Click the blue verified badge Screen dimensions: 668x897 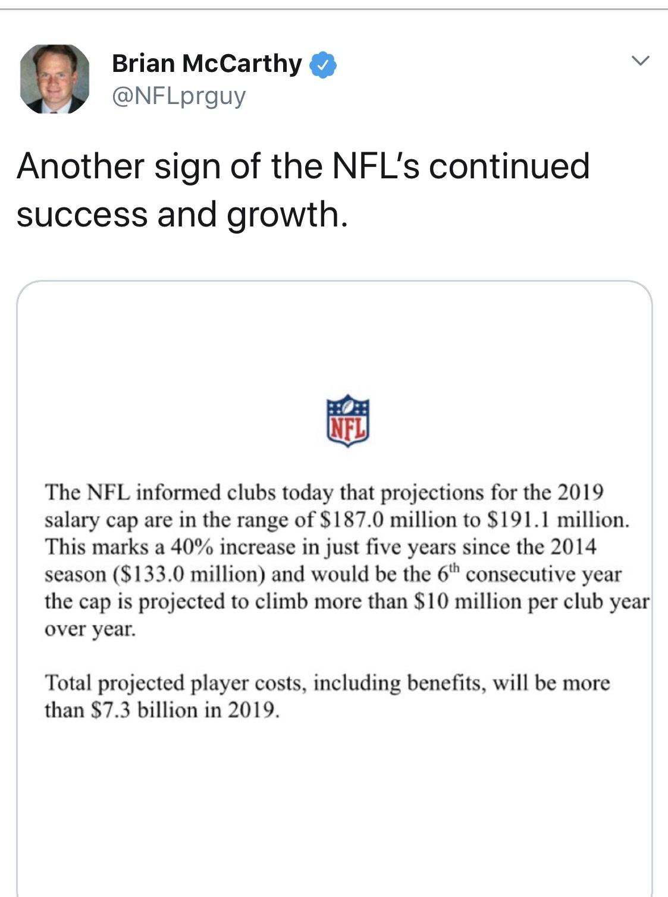[x=324, y=65]
